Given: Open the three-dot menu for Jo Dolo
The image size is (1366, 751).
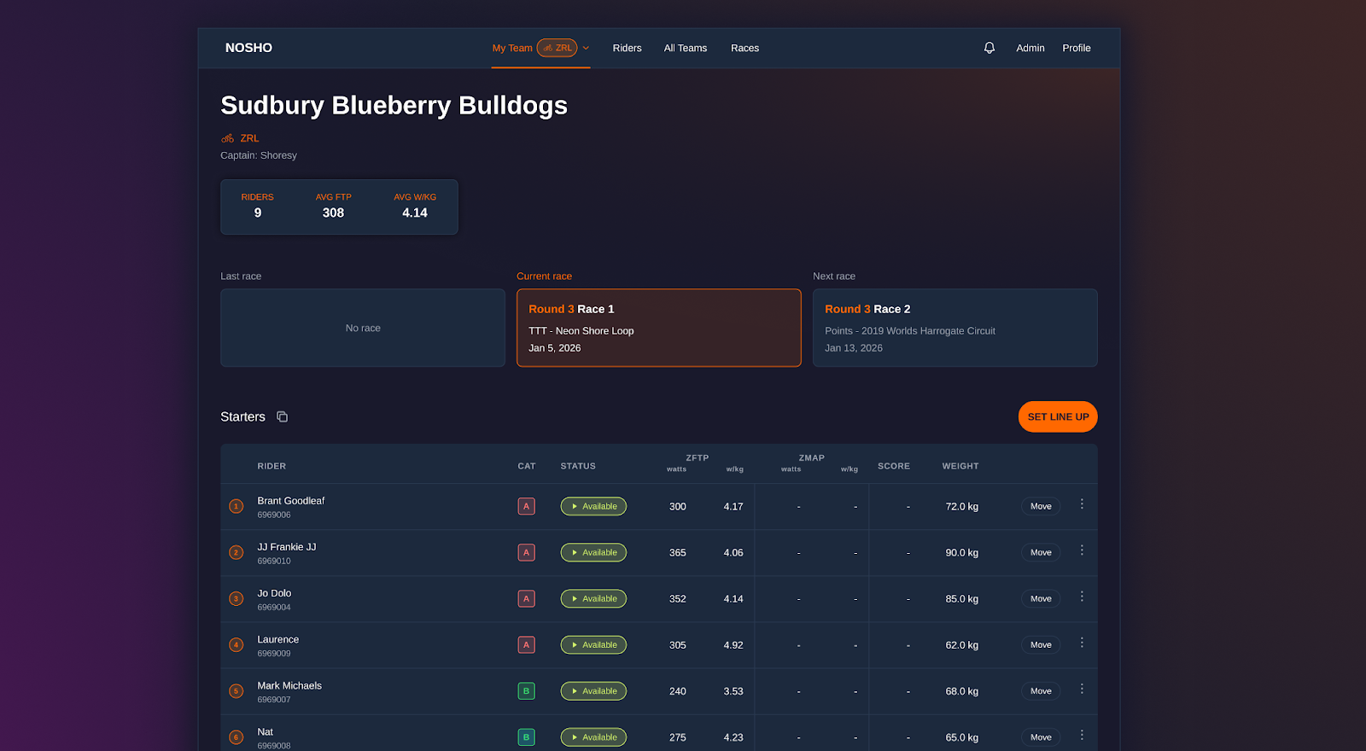Looking at the screenshot, I should pos(1082,597).
